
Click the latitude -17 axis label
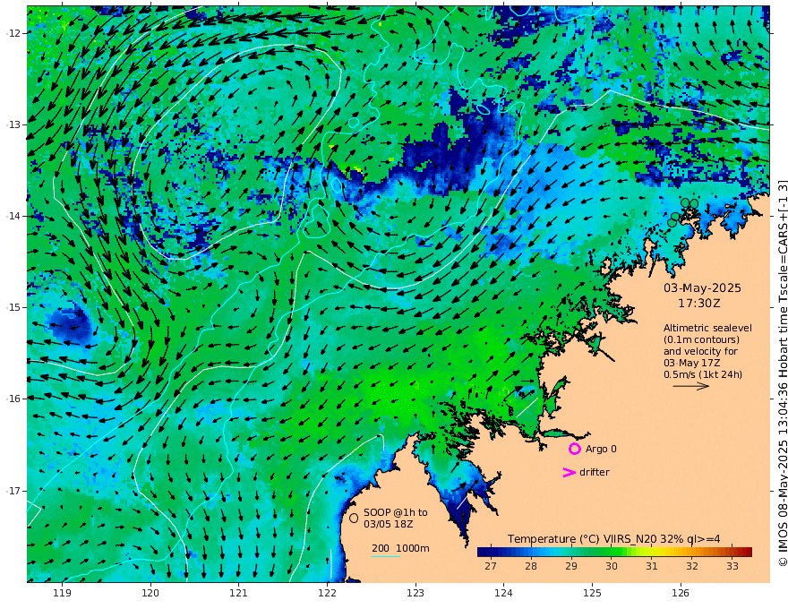13,491
